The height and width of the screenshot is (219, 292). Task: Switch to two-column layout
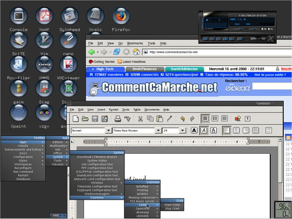tap(215, 118)
